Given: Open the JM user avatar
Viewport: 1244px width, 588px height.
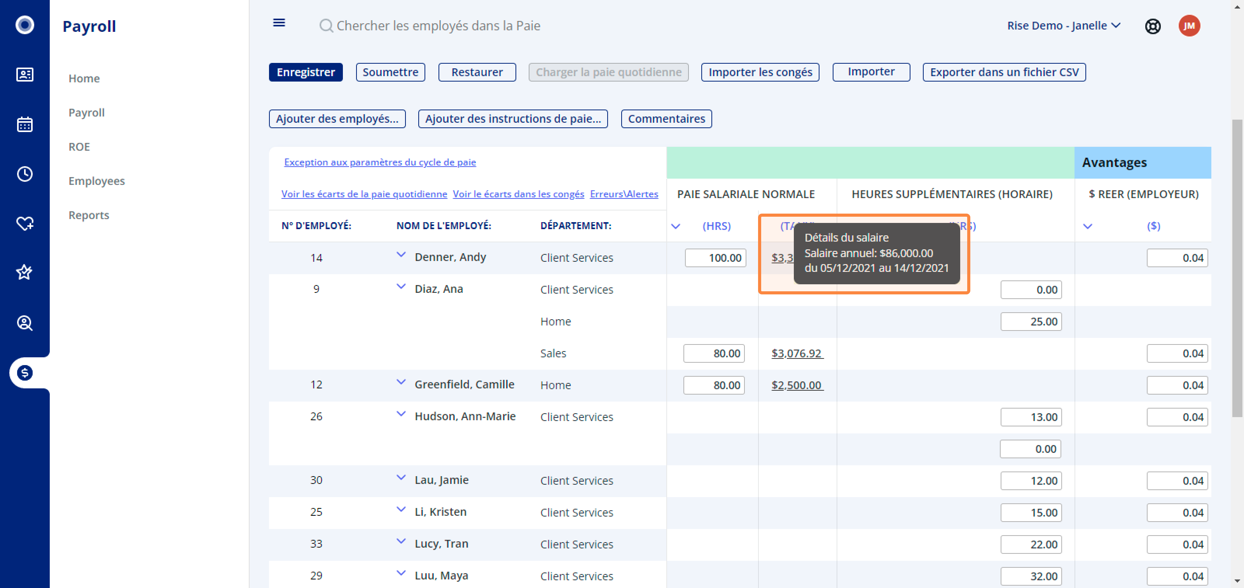Looking at the screenshot, I should pos(1189,26).
